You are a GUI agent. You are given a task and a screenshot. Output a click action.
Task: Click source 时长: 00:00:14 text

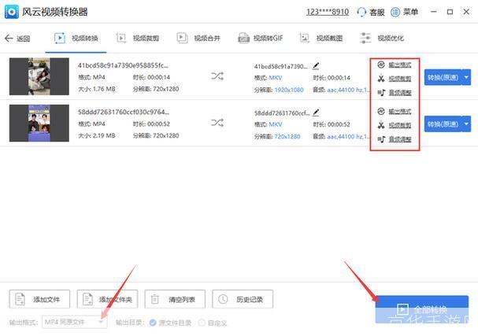(151, 77)
